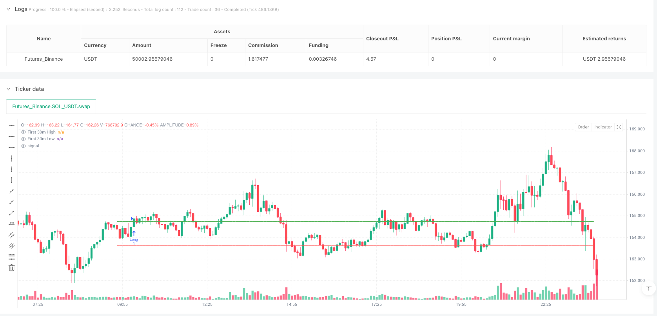Click the Futures_Binance name cell

pyautogui.click(x=44, y=59)
